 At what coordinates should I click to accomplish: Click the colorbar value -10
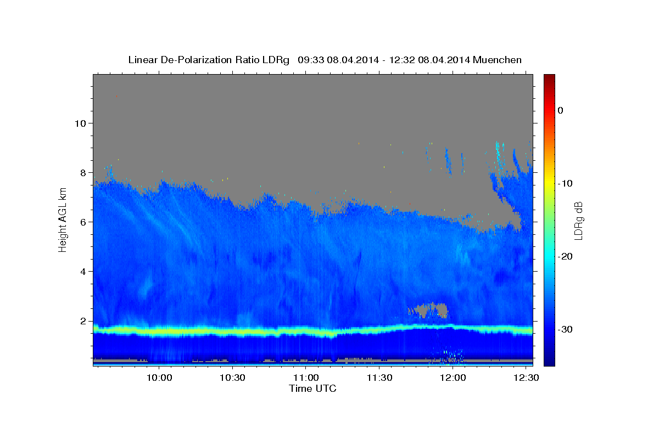(565, 183)
